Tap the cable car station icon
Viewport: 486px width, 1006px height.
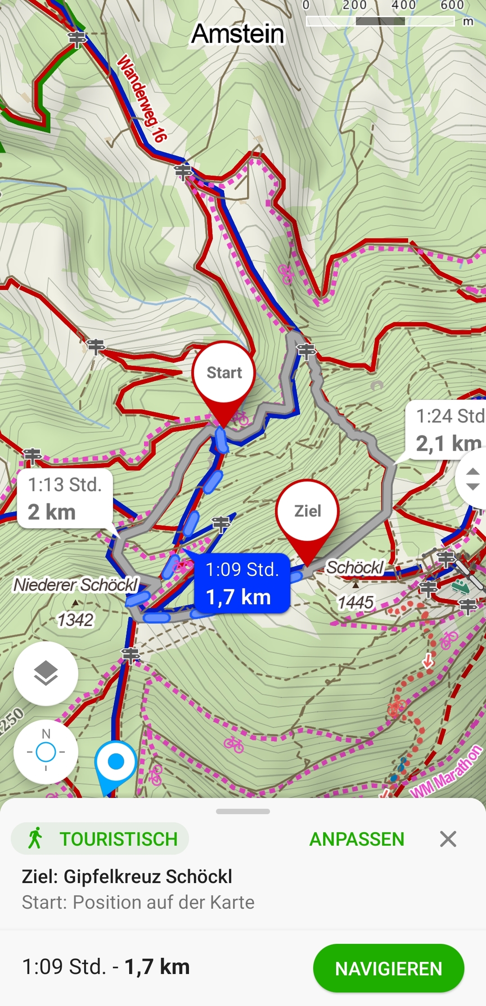click(x=460, y=586)
